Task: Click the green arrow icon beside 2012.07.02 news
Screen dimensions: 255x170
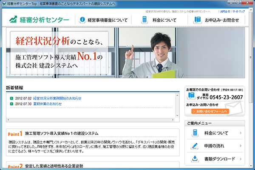Action: 11,98
